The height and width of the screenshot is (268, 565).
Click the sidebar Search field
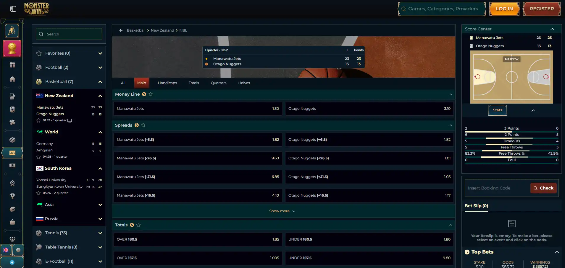pos(69,34)
